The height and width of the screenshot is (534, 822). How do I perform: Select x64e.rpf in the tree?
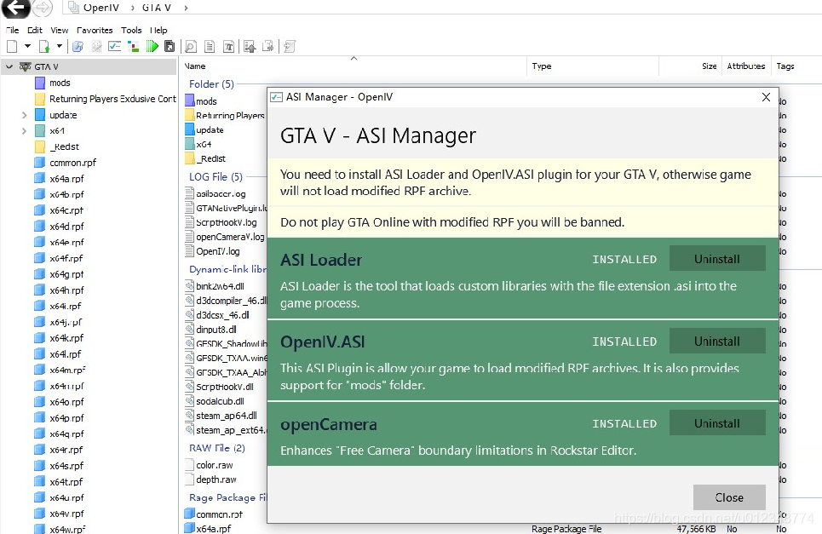(60, 243)
